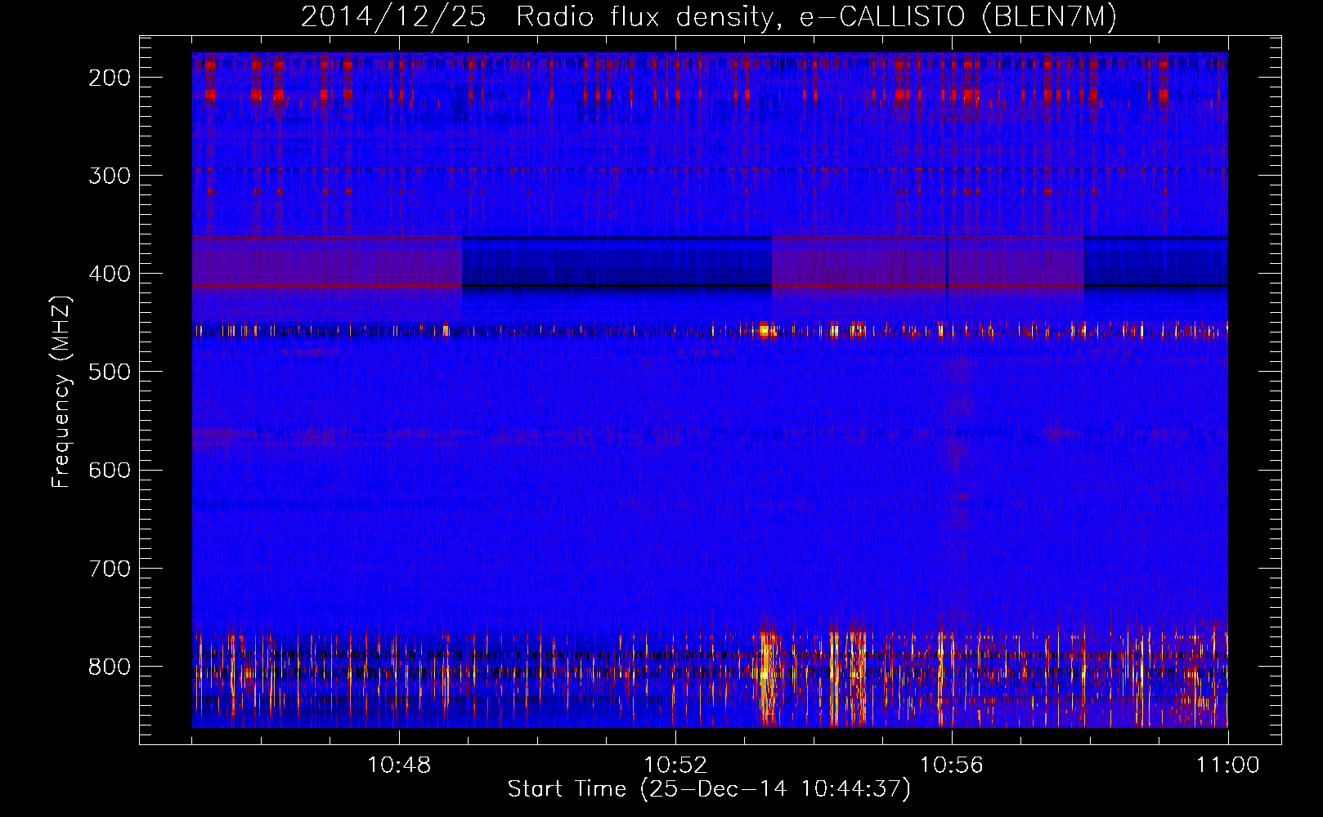Click the 500 frequency tick label

tap(110, 372)
